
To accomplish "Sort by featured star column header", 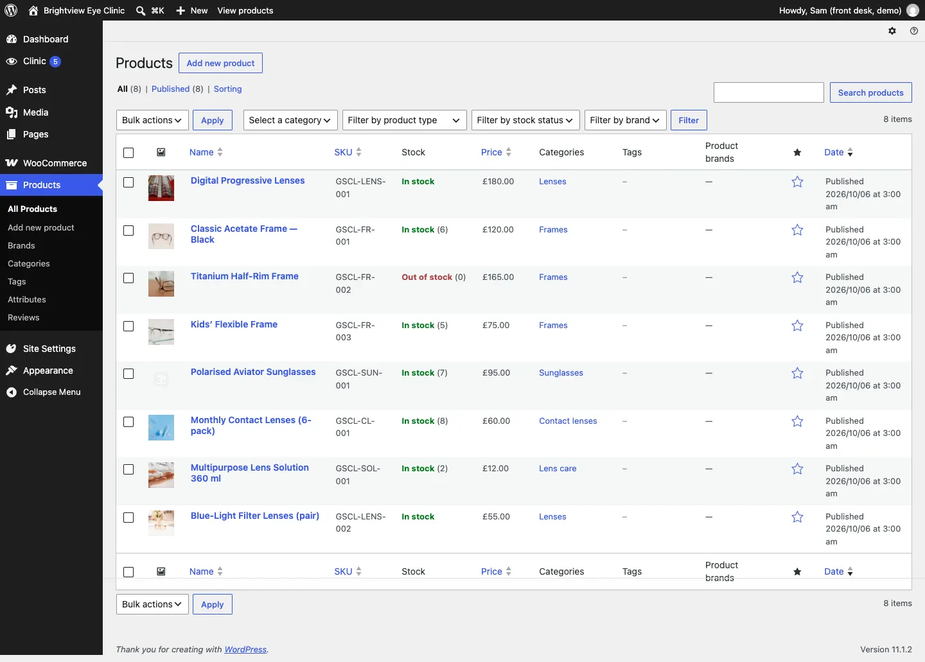I will click(x=797, y=152).
